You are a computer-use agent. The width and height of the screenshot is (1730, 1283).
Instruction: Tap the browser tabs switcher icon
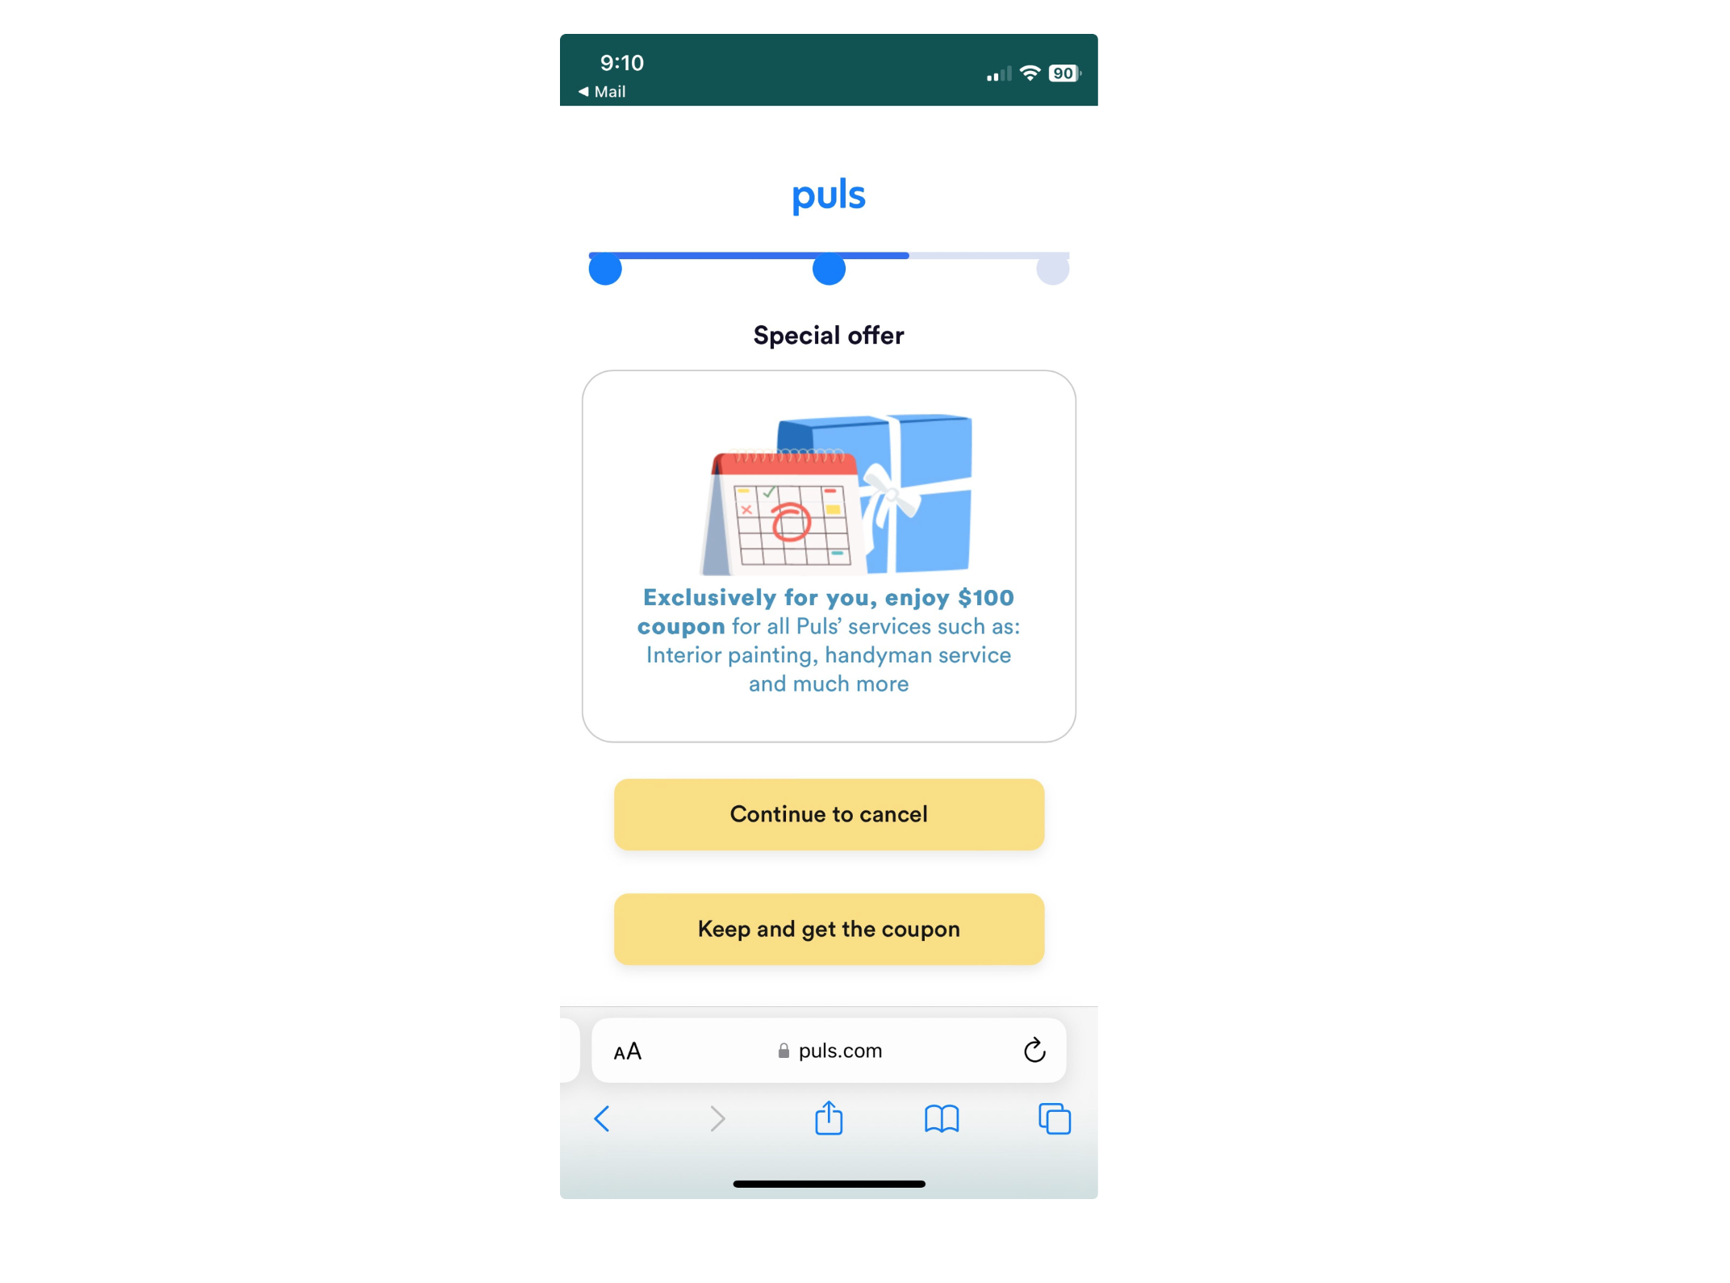[1055, 1118]
